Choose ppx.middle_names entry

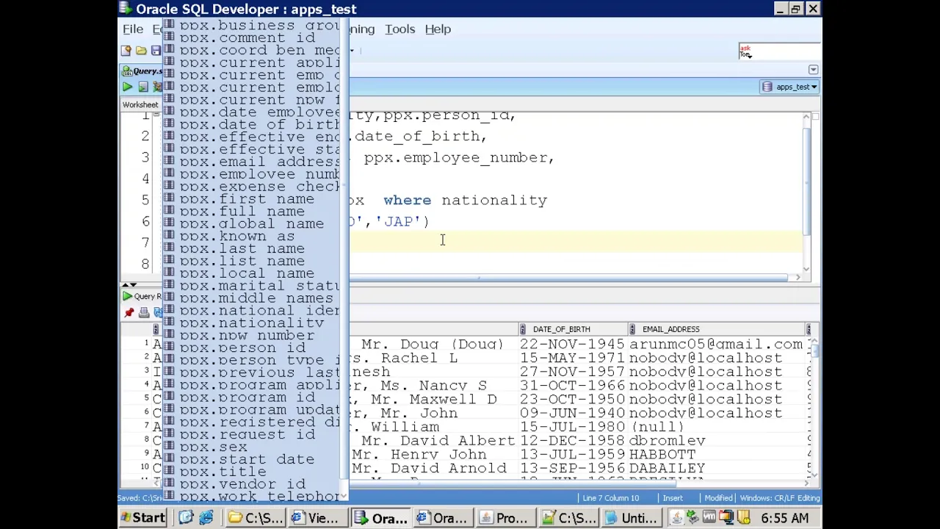tap(252, 298)
